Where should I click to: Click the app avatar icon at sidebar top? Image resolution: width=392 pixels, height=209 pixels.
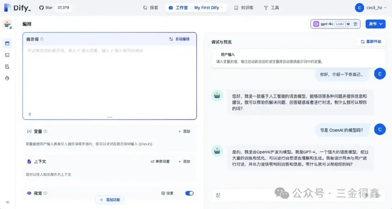[x=8, y=24]
